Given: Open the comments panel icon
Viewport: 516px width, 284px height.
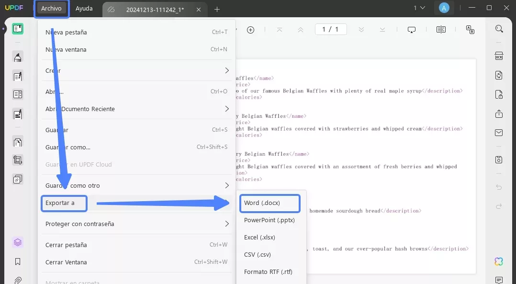Looking at the screenshot, I should 499,280.
